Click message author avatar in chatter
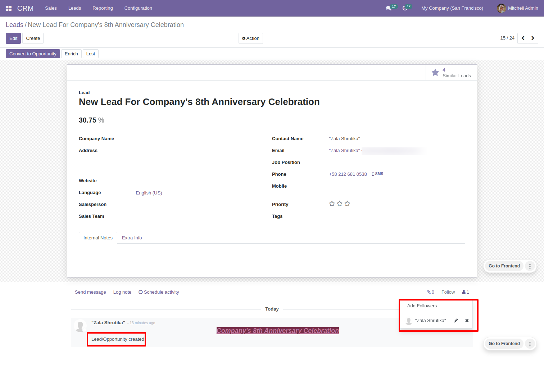The height and width of the screenshot is (367, 544). pyautogui.click(x=80, y=326)
